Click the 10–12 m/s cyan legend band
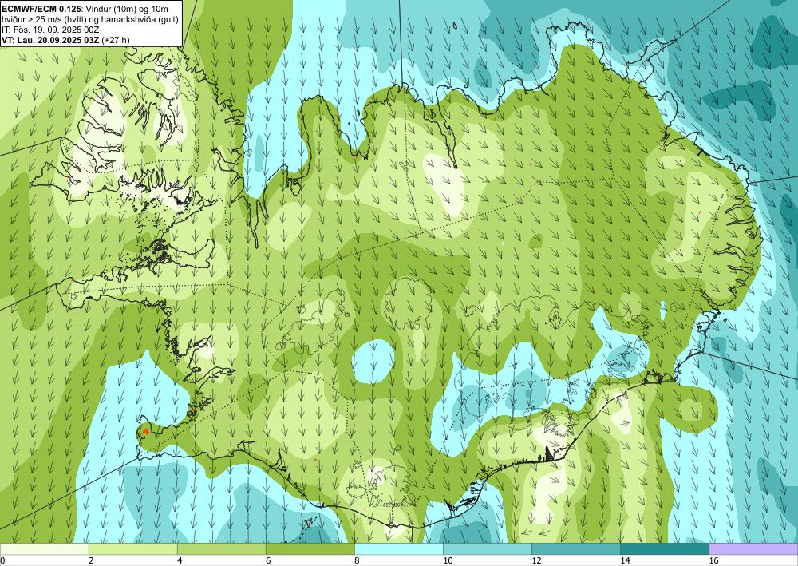798x566 pixels. (488, 548)
